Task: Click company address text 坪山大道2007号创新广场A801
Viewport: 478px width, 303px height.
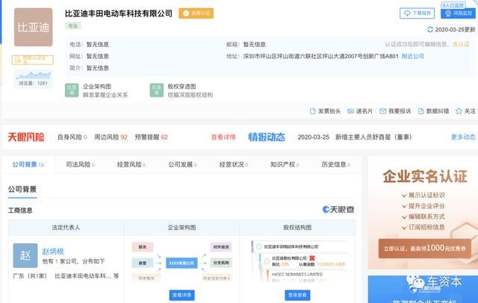Action: [360, 56]
